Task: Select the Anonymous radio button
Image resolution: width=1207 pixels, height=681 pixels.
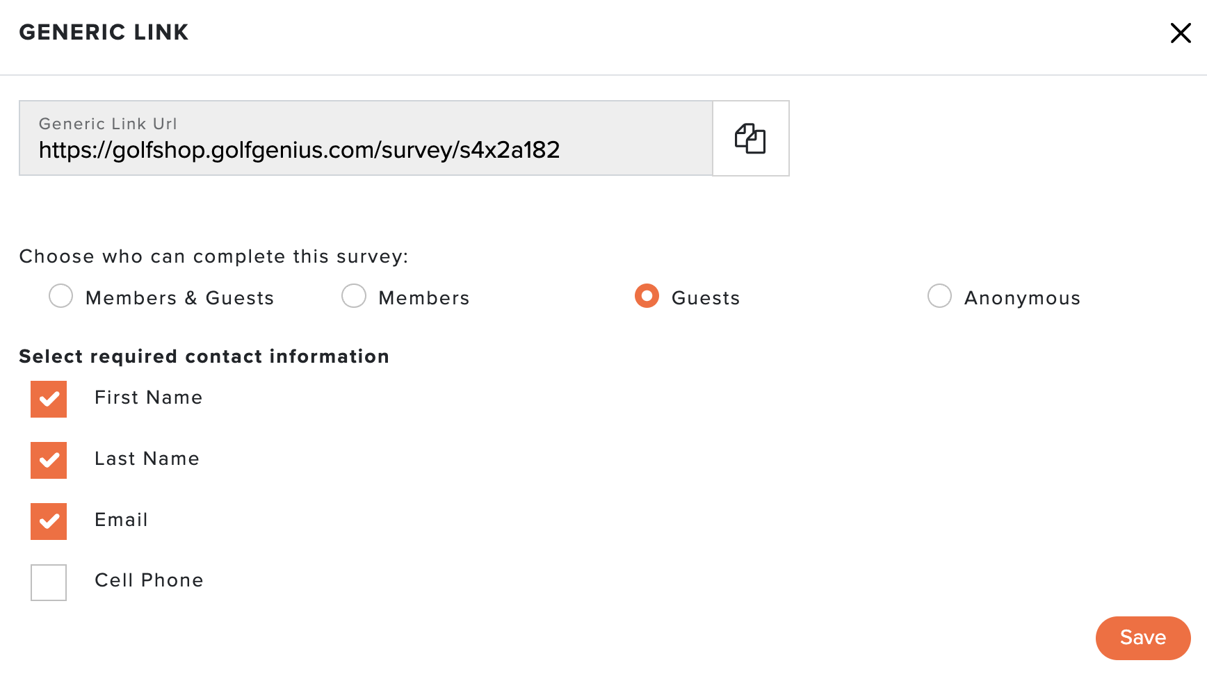Action: click(x=939, y=296)
